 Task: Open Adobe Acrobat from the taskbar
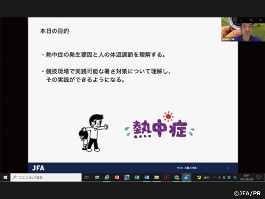tap(167, 177)
